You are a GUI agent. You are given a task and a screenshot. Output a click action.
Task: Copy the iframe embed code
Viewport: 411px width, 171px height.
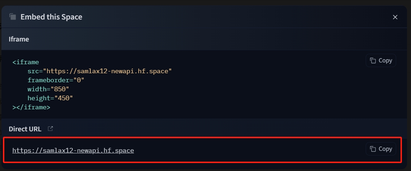coord(381,61)
